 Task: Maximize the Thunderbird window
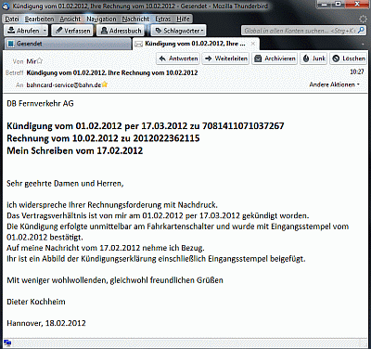pos(338,4)
